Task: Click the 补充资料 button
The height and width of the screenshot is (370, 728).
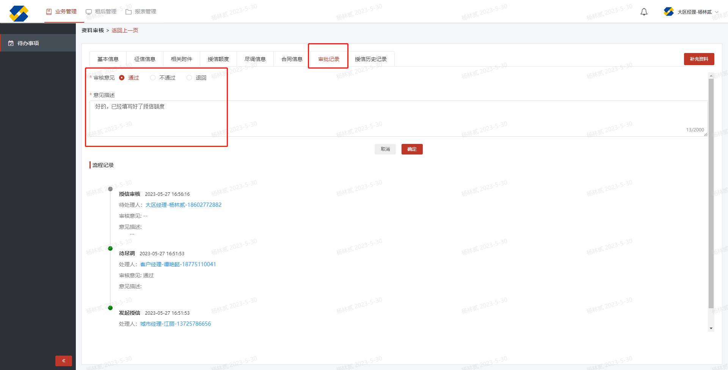Action: (699, 59)
